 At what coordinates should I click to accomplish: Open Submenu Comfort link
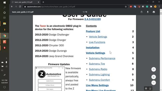tap(99, 80)
